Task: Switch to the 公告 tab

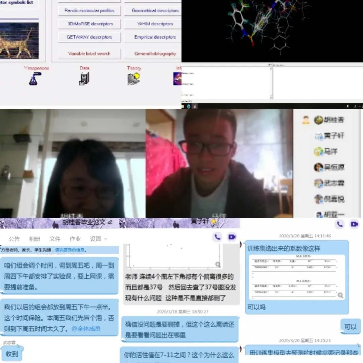Action: tap(14, 239)
